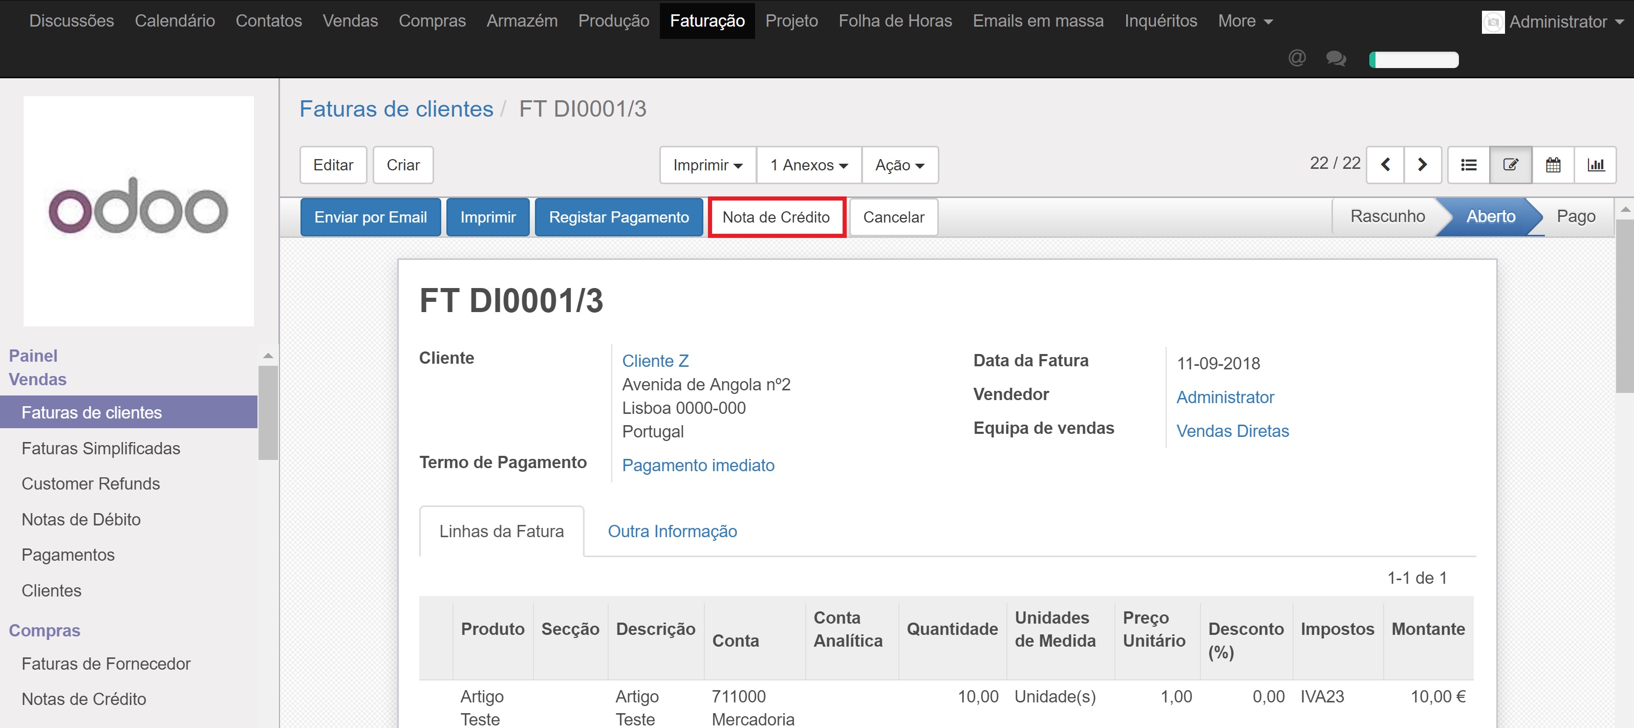Open the More menu in top bar
Screen dimensions: 1634x728
[1244, 21]
